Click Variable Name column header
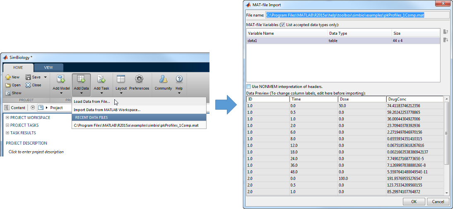 pyautogui.click(x=287, y=33)
